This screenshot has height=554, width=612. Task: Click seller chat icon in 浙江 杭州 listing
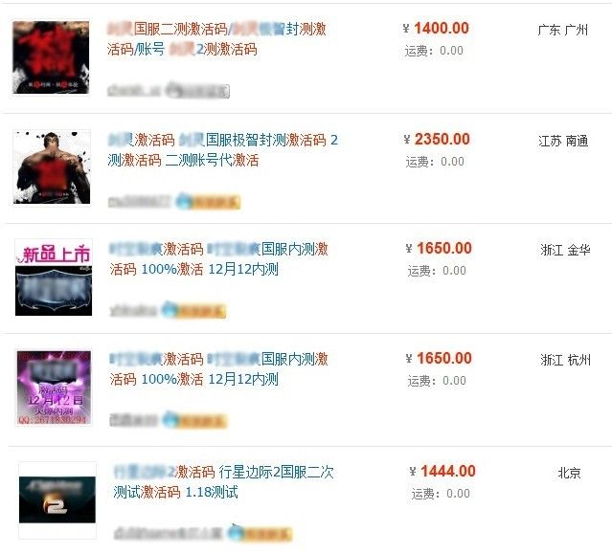point(194,420)
